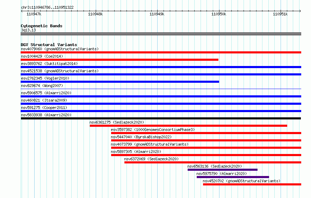
Task: Click the blue esv3893762 variant bar
Action: 161,67
